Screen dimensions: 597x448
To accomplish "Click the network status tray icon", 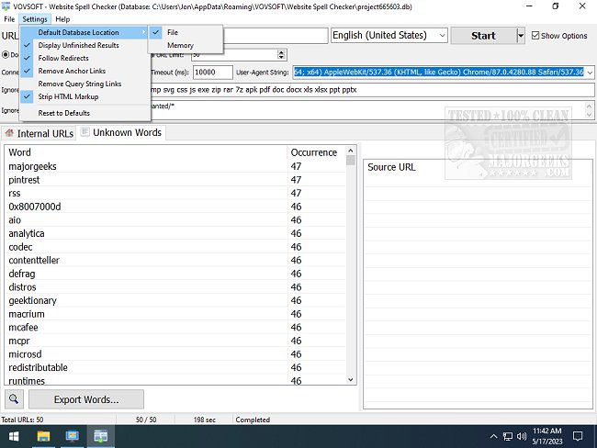I will [x=508, y=436].
